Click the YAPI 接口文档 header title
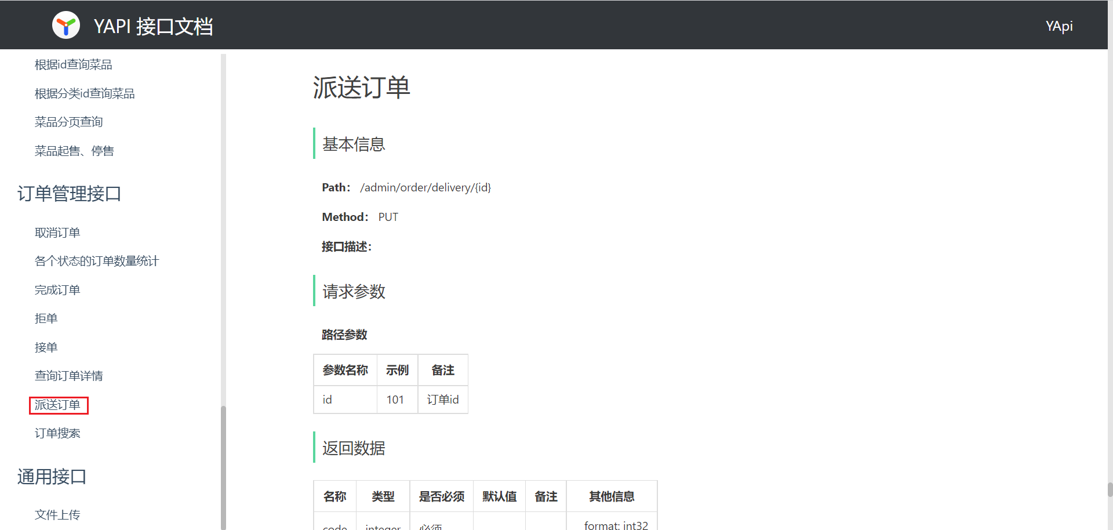This screenshot has width=1113, height=530. (x=153, y=26)
